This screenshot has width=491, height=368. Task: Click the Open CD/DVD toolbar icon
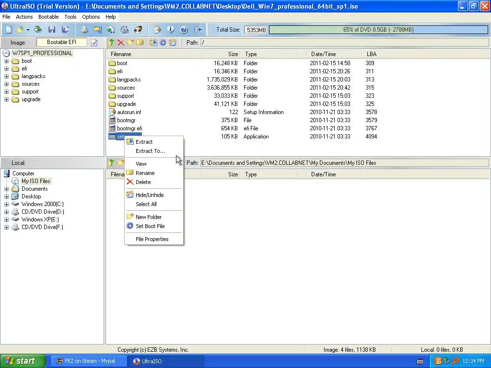click(38, 30)
